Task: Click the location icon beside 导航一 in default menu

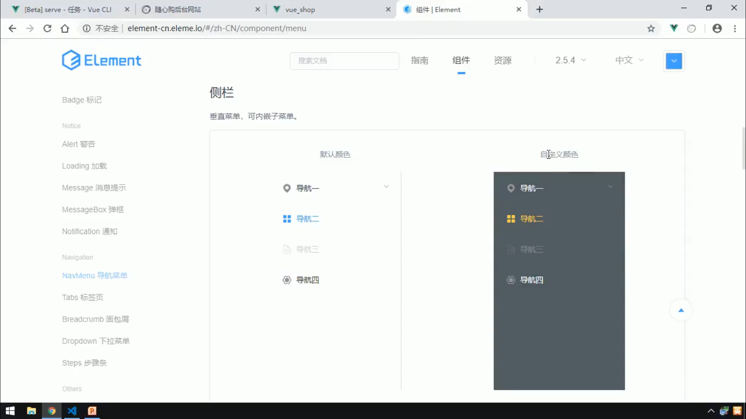Action: [287, 188]
